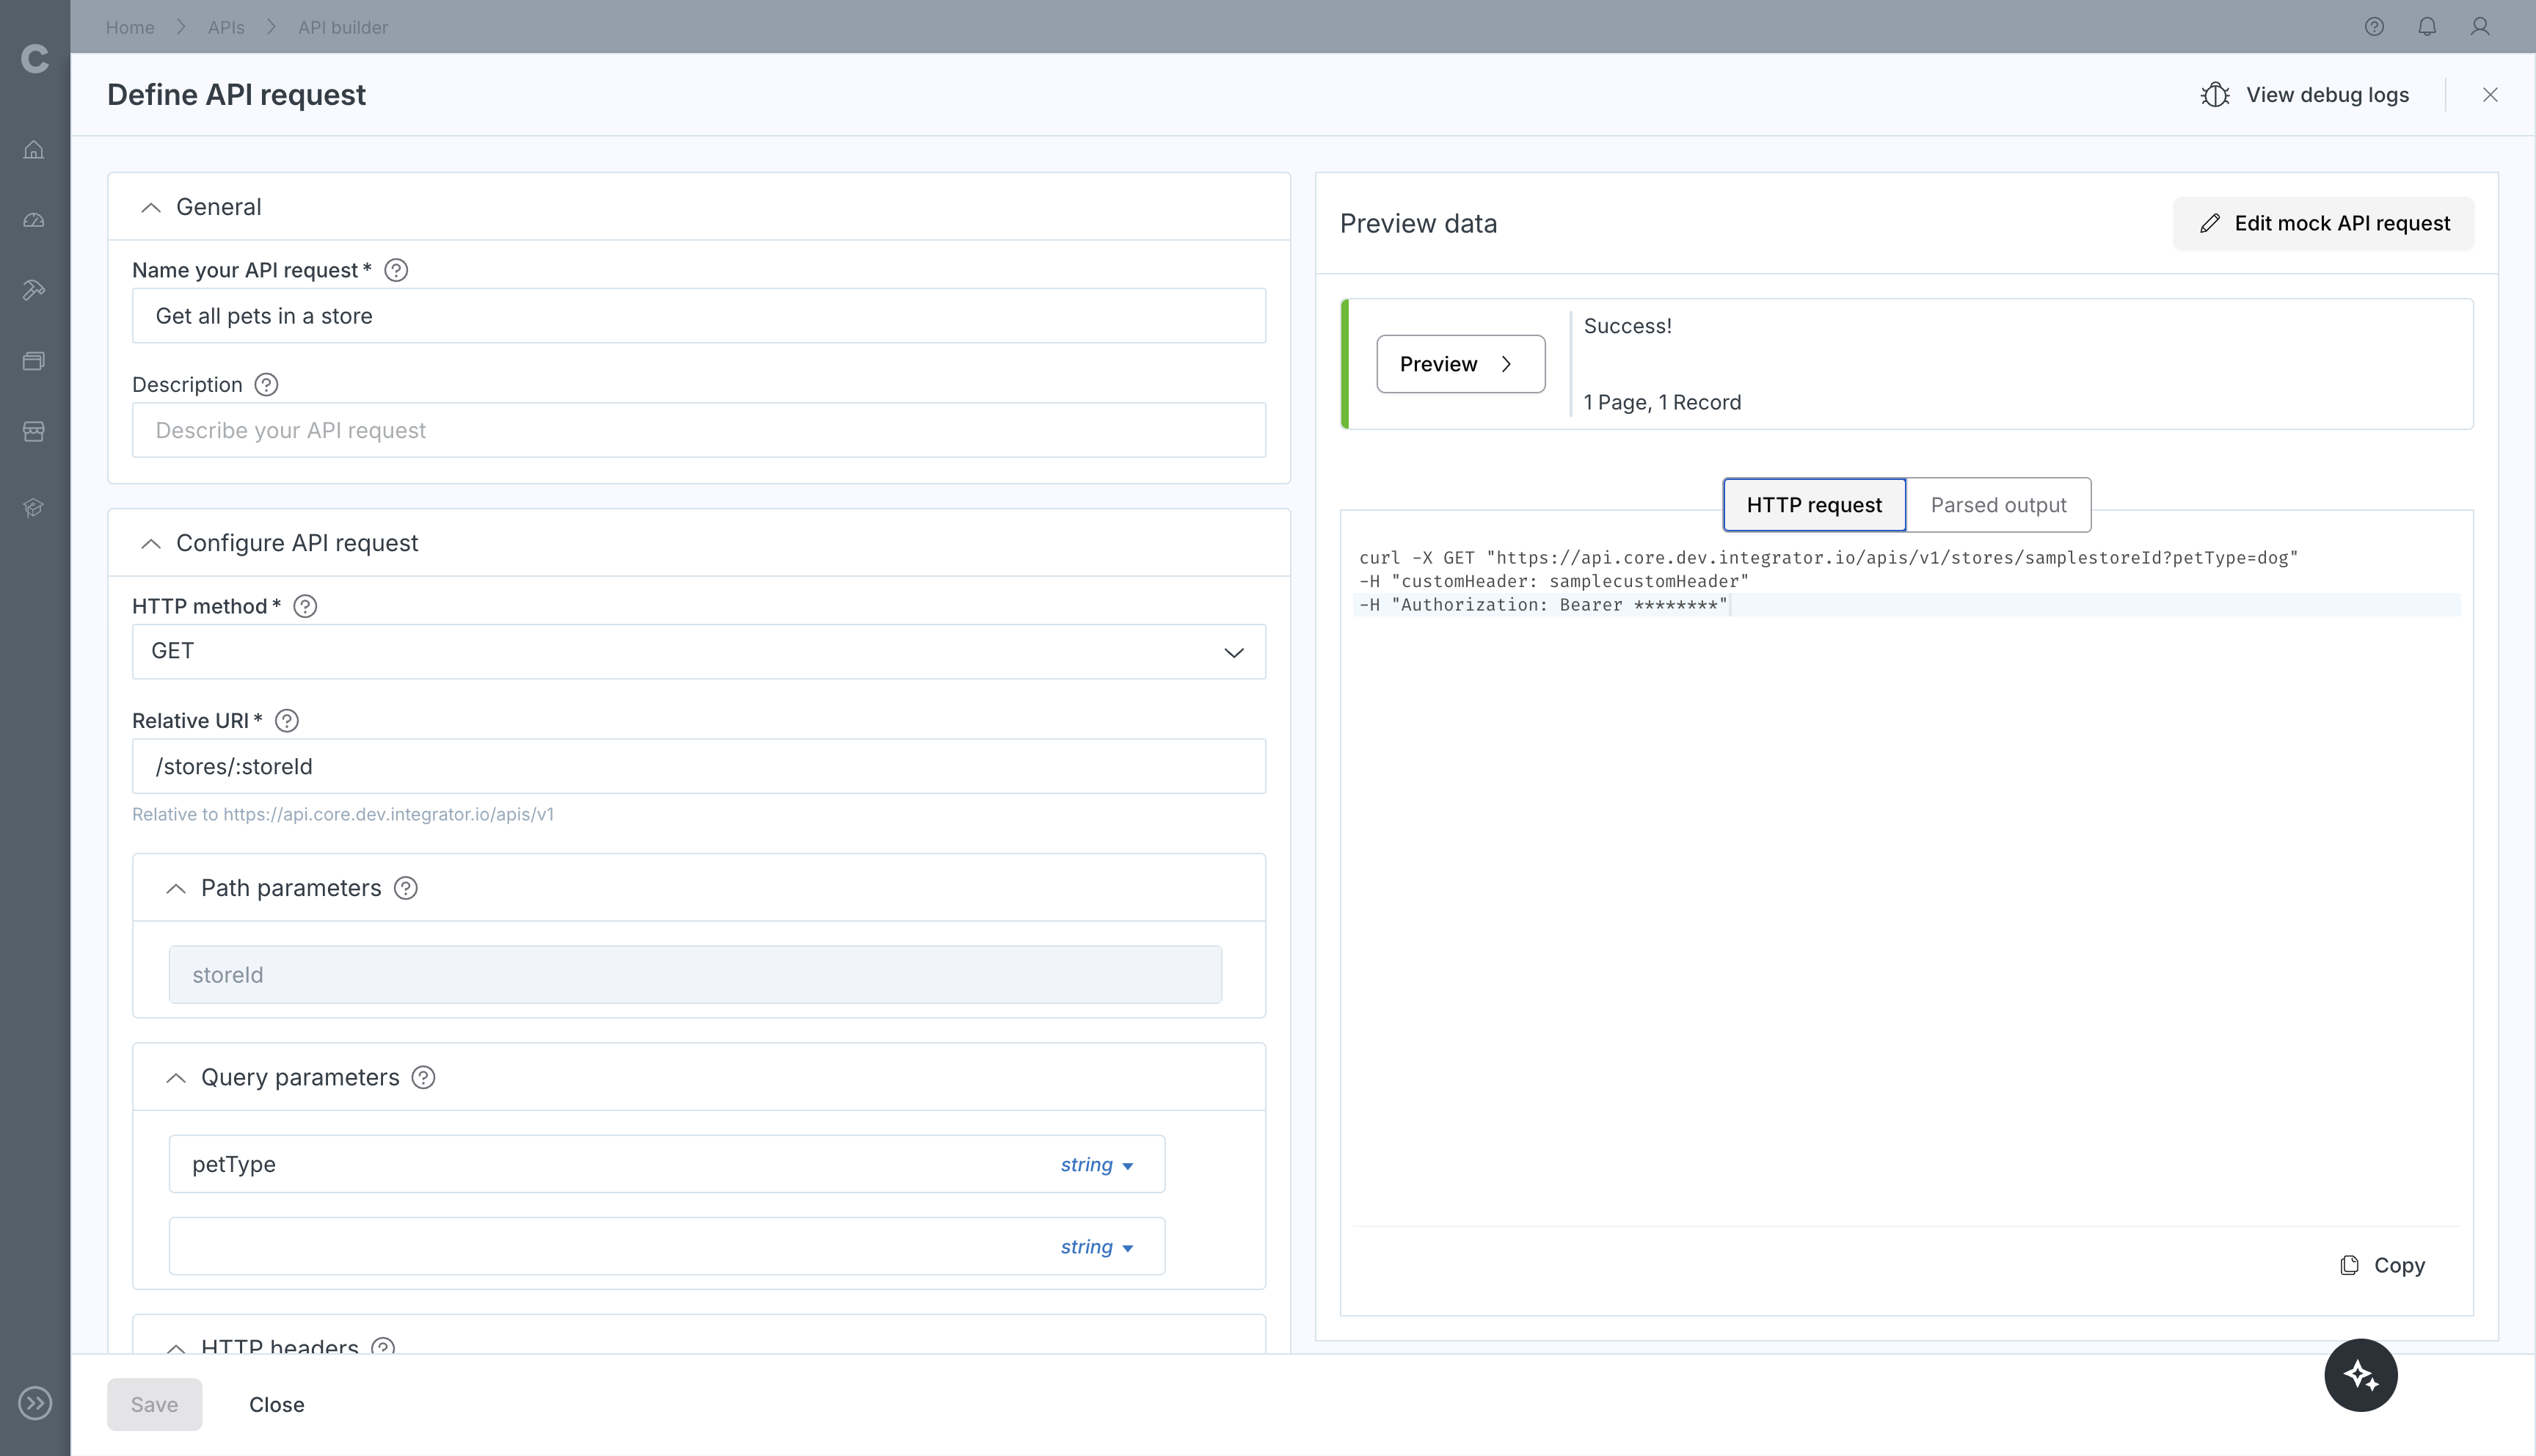
Task: Go to APIs breadcrumb
Action: click(226, 27)
